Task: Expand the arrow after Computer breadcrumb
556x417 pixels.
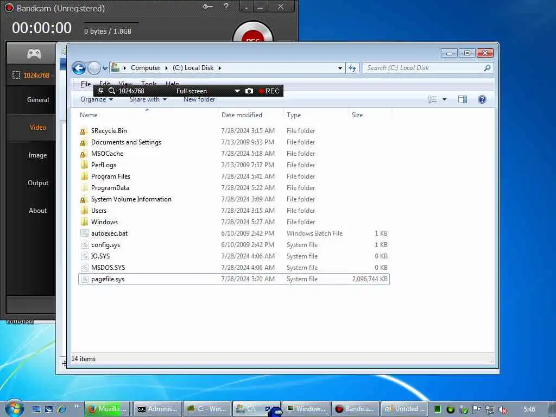Action: pyautogui.click(x=166, y=68)
